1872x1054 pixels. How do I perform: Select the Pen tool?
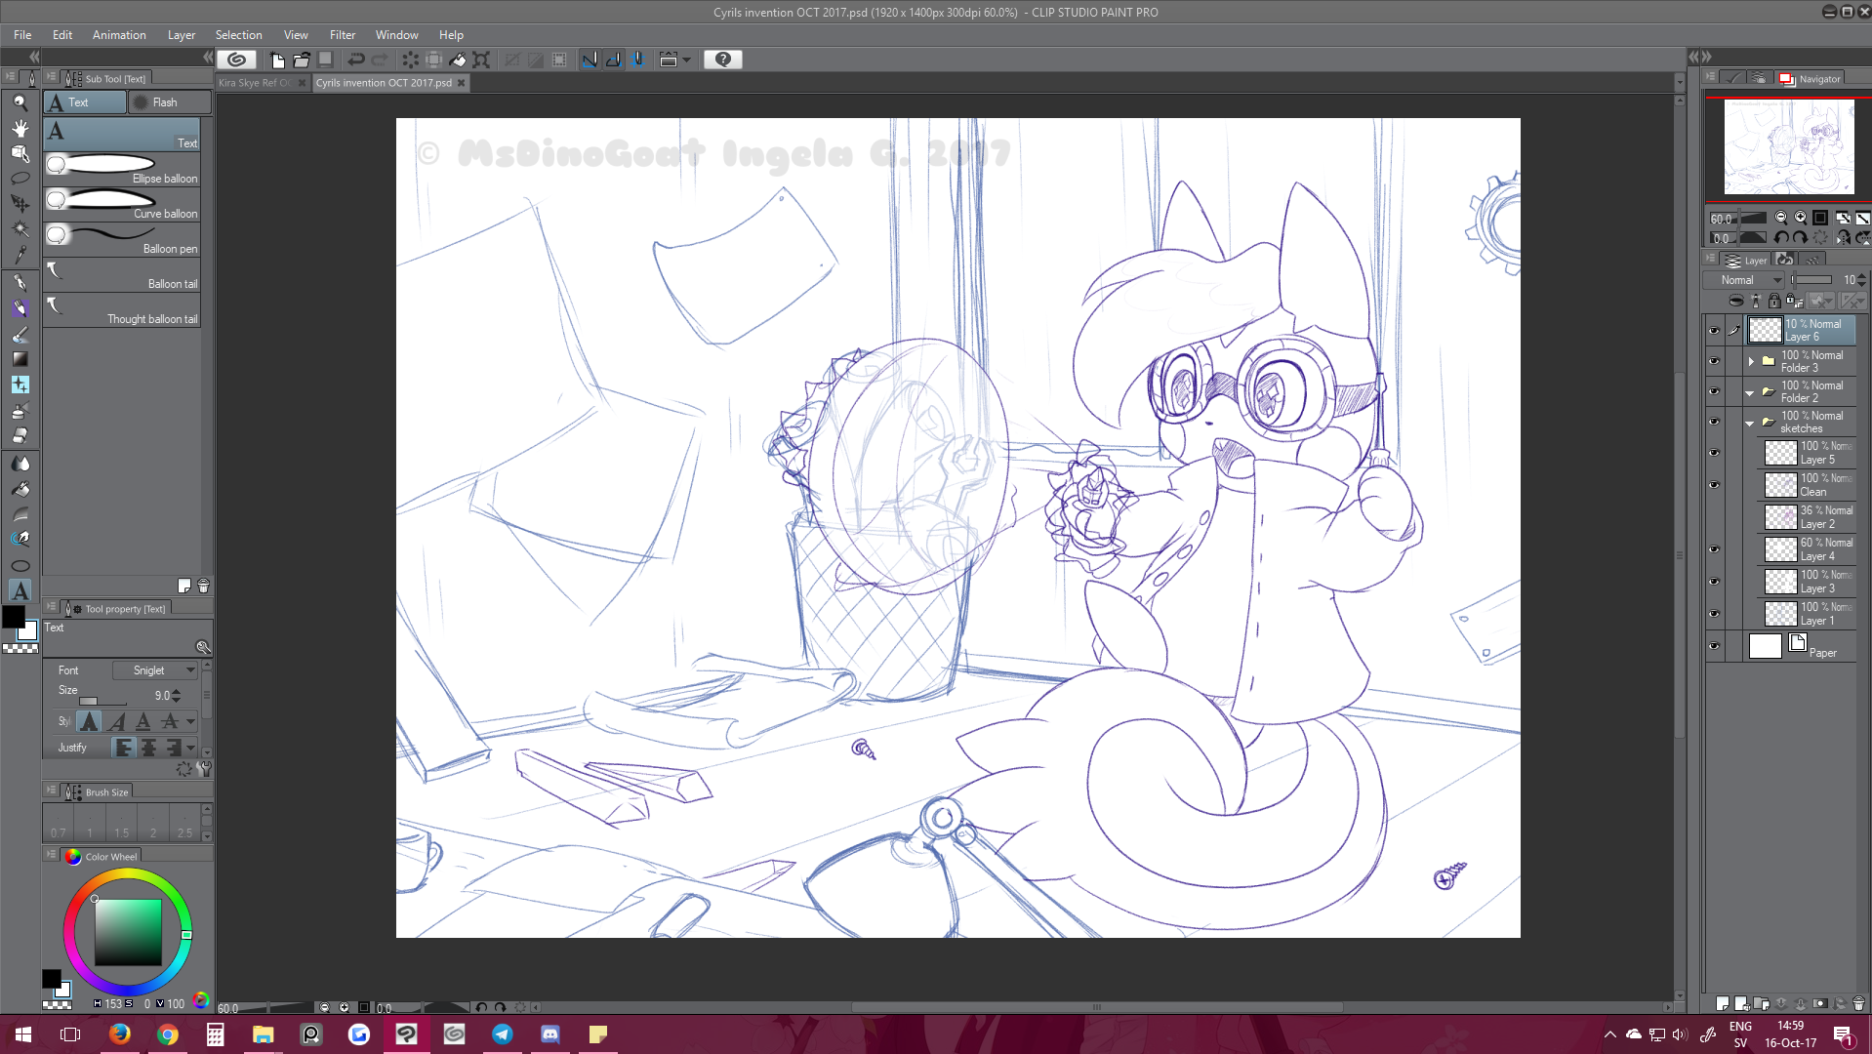coord(20,283)
